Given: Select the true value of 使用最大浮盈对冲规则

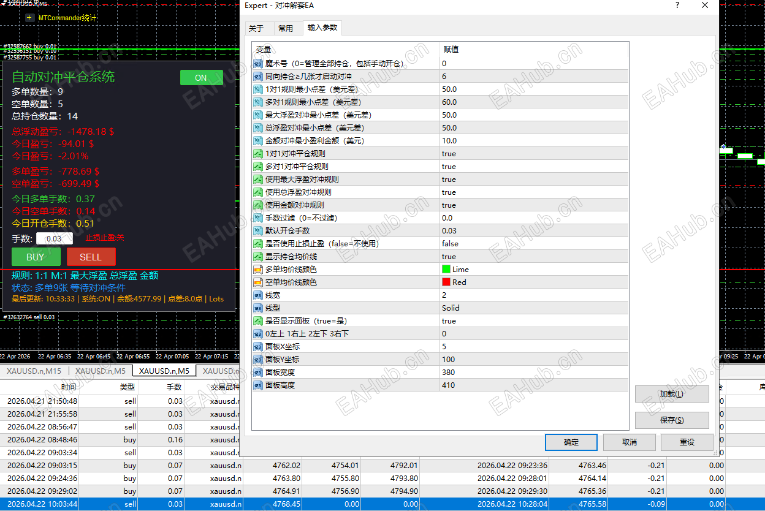Looking at the screenshot, I should (x=449, y=179).
